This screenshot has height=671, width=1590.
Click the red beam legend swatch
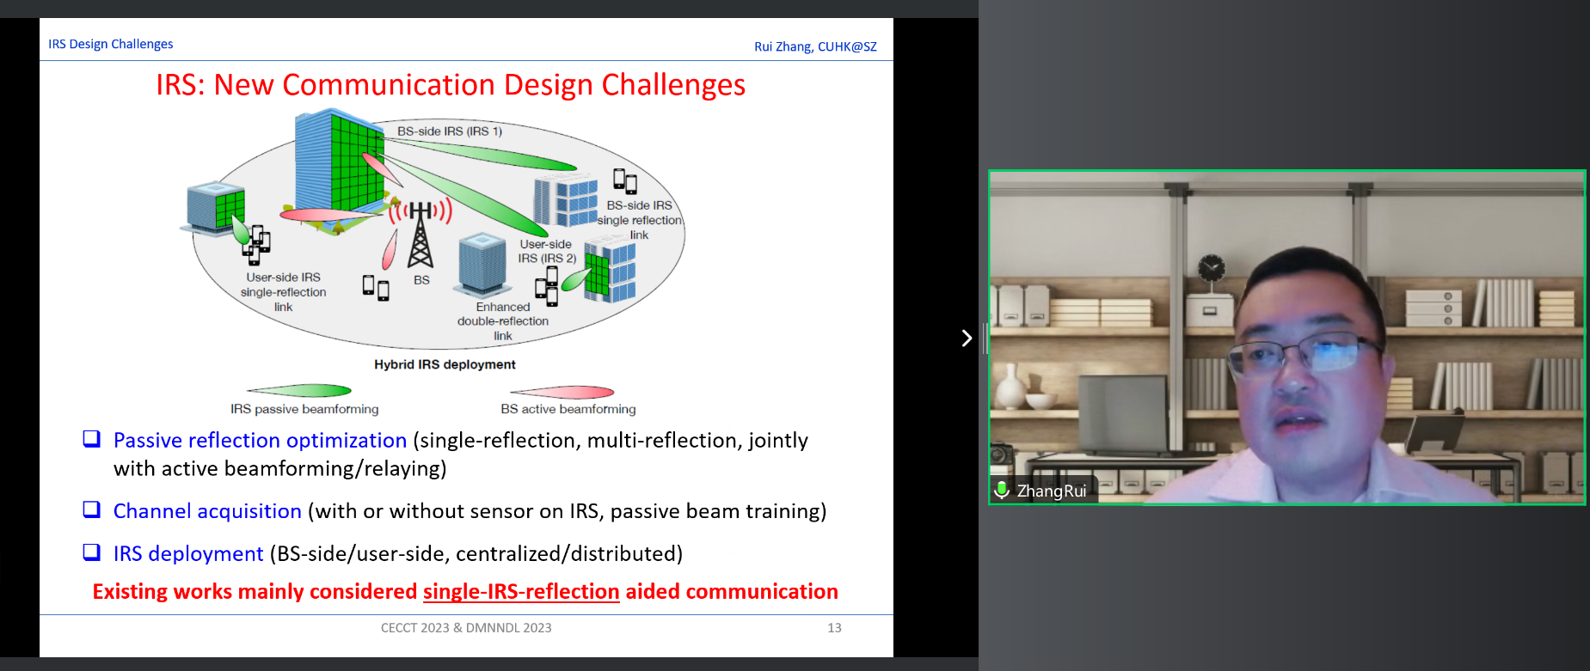coord(562,393)
